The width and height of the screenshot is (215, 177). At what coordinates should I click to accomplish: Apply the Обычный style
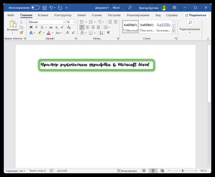(130, 27)
